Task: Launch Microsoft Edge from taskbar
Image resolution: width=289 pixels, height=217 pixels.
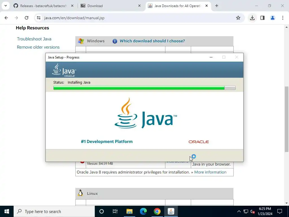Action: [x=143, y=211]
